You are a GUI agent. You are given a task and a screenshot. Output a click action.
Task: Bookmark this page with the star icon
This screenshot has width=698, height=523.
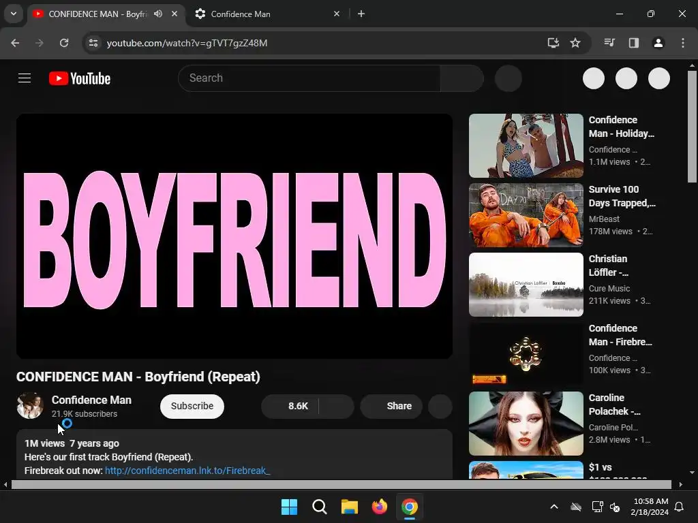click(x=575, y=43)
